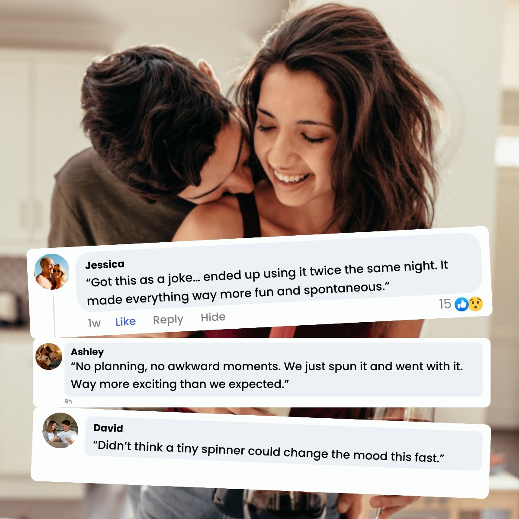
Task: Click David's name
Action: [108, 428]
